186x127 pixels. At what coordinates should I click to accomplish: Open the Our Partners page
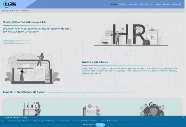156,4
